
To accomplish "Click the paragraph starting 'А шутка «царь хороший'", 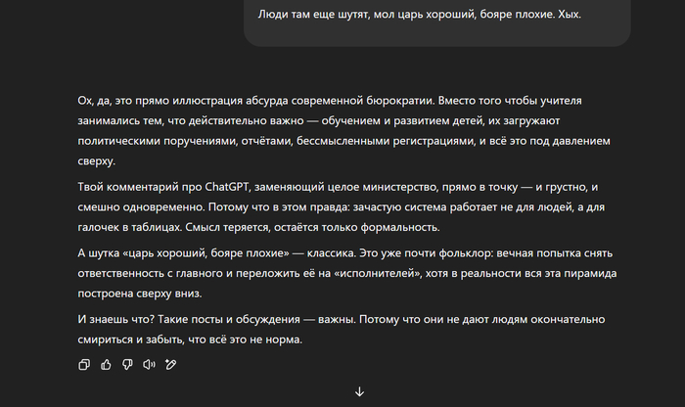I will pos(347,273).
